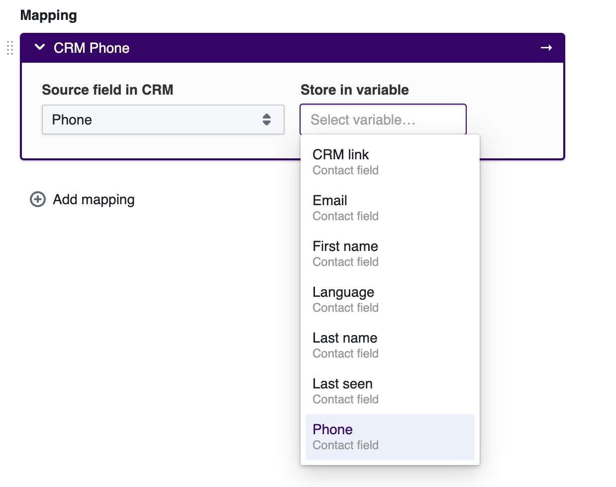Screen dimensions: 616x487
Task: Click the CRM Phone header title
Action: tap(92, 48)
